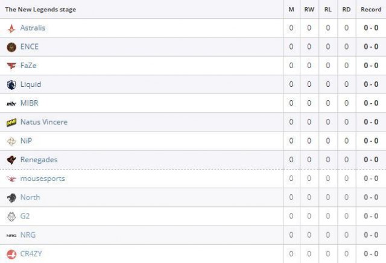Click the RW column header
Image resolution: width=386 pixels, height=263 pixels.
pos(309,10)
